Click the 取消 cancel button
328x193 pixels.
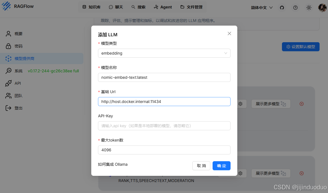pos(201,166)
